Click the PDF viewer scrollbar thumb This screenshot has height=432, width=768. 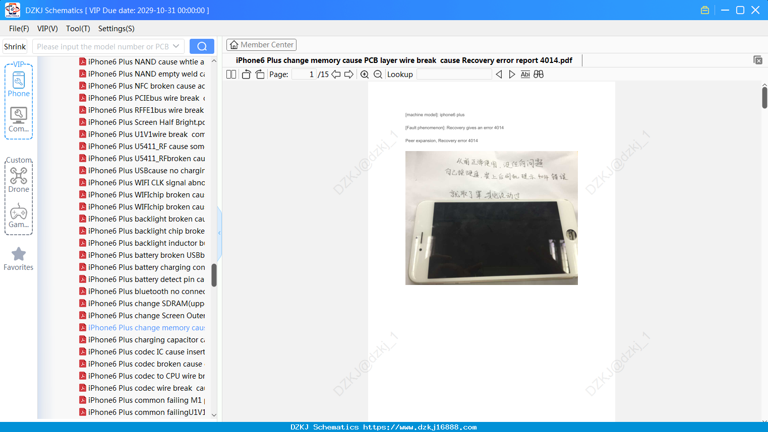point(764,98)
